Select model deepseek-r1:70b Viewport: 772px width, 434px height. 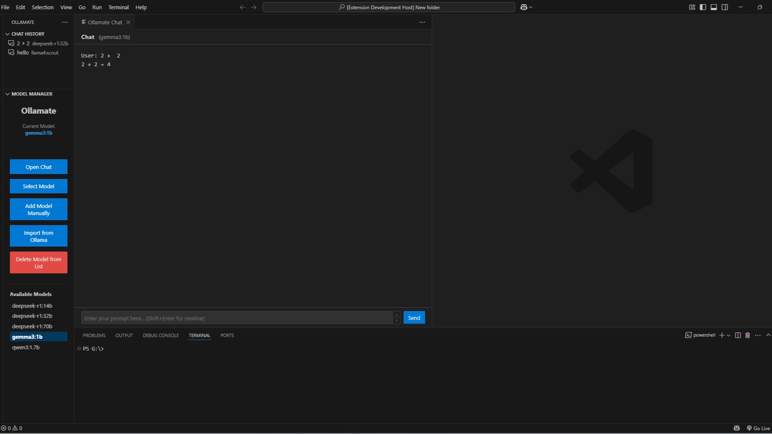39,326
